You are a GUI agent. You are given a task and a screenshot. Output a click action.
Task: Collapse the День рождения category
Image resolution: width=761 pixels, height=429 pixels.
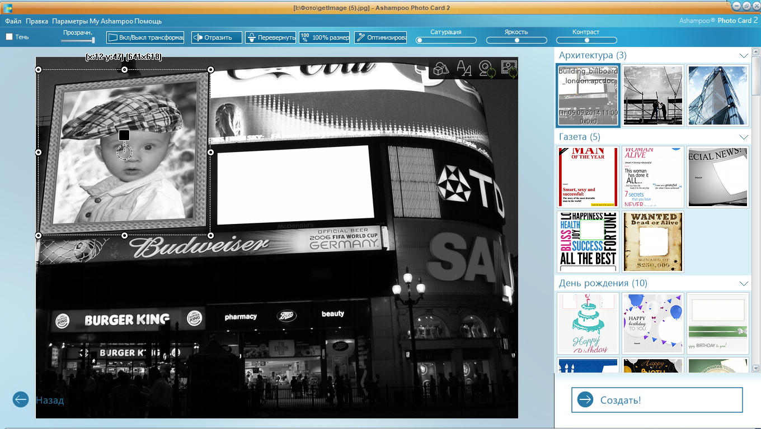pos(744,283)
